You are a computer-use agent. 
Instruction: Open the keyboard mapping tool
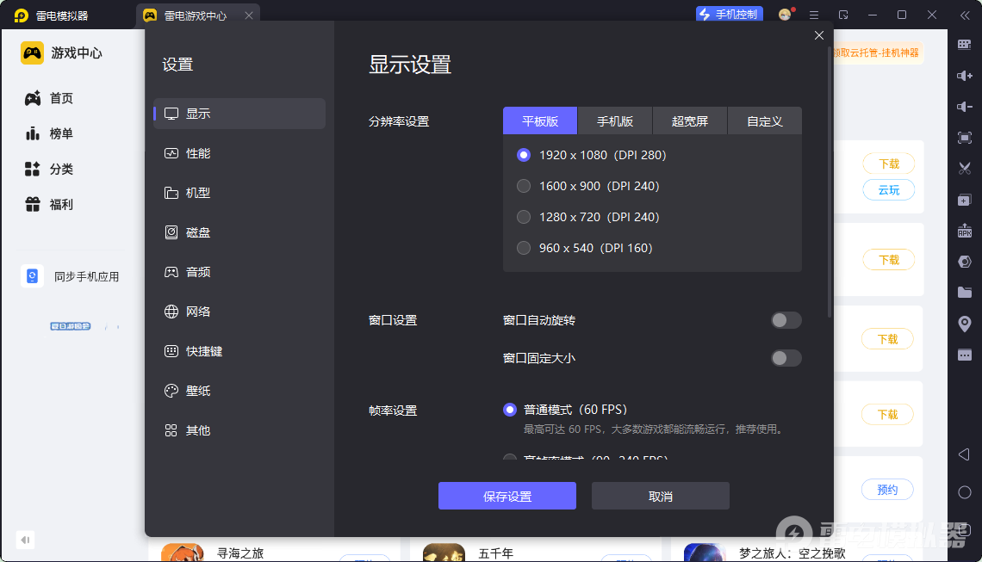(965, 45)
